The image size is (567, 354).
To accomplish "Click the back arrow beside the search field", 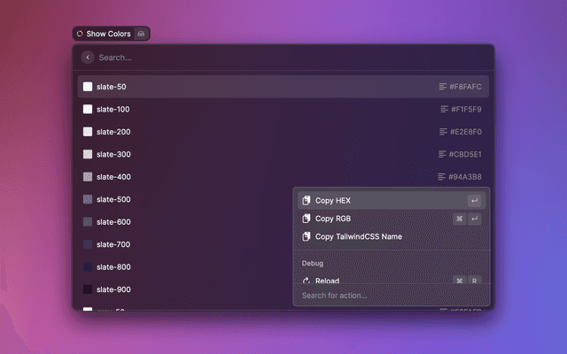I will [88, 58].
